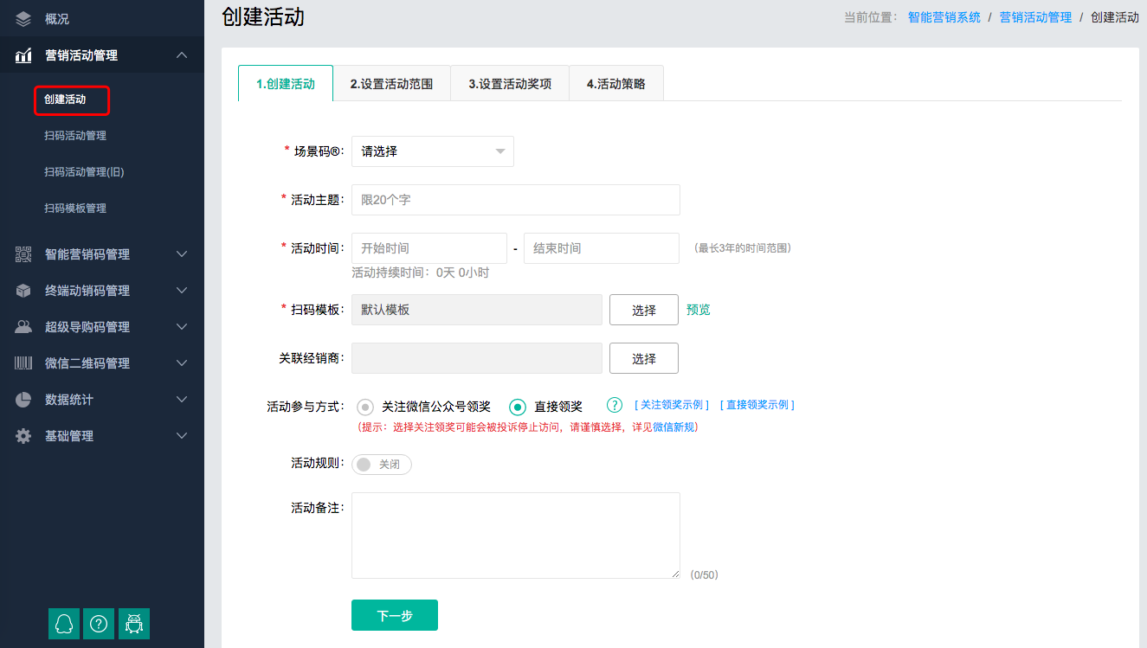Click the 下一步 button
This screenshot has height=648, width=1147.
[x=395, y=615]
